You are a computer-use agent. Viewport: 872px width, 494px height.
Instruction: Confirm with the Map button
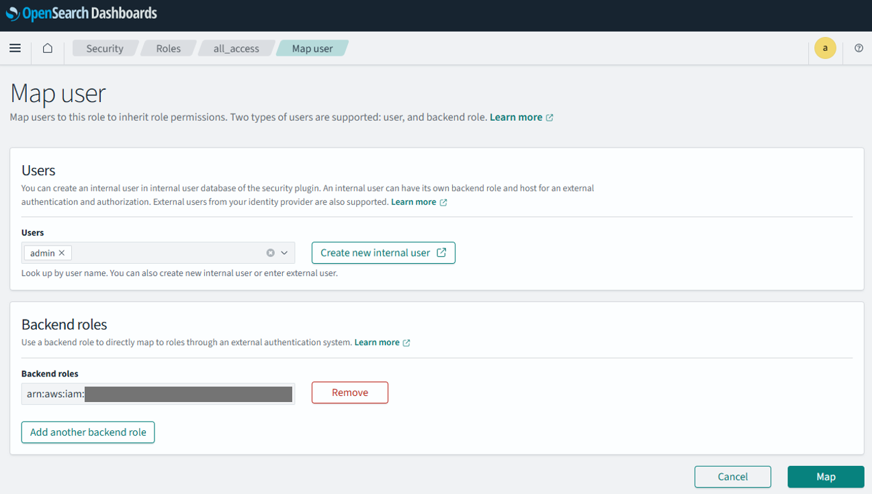click(x=826, y=477)
